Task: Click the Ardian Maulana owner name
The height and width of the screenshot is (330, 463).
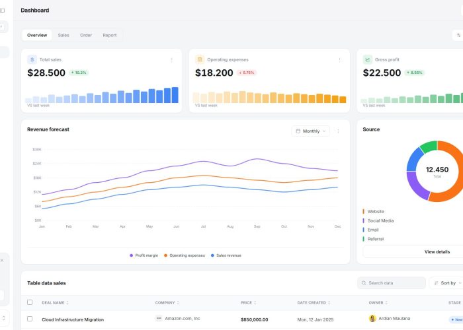Action: [x=394, y=319]
